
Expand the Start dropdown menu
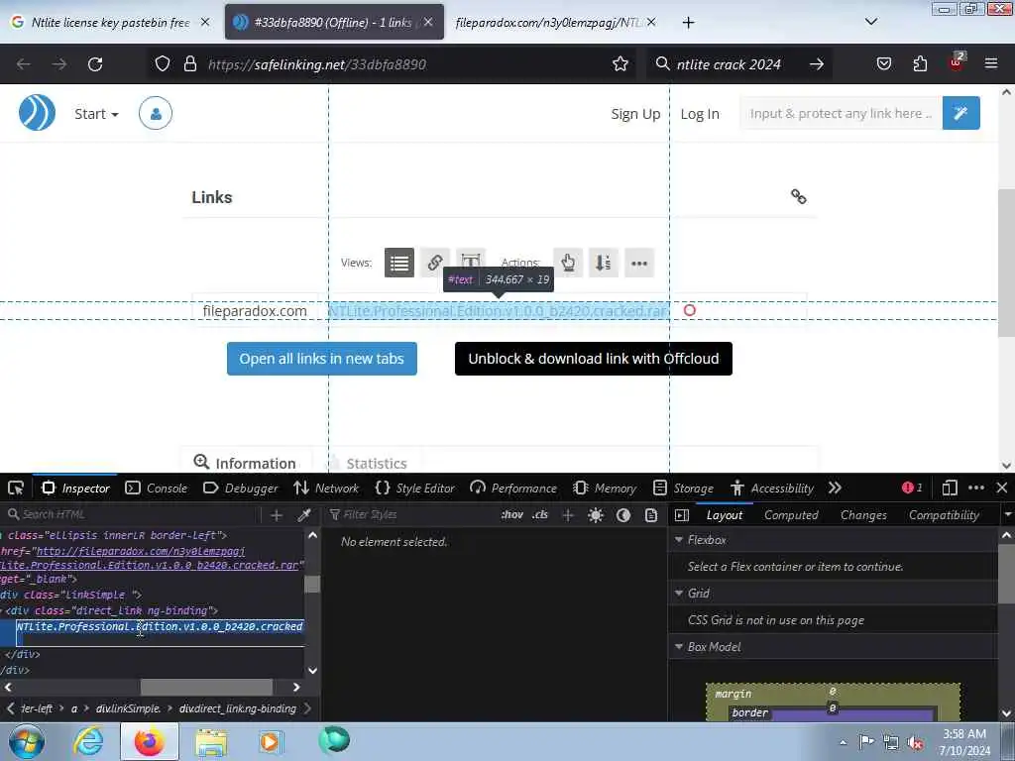96,114
